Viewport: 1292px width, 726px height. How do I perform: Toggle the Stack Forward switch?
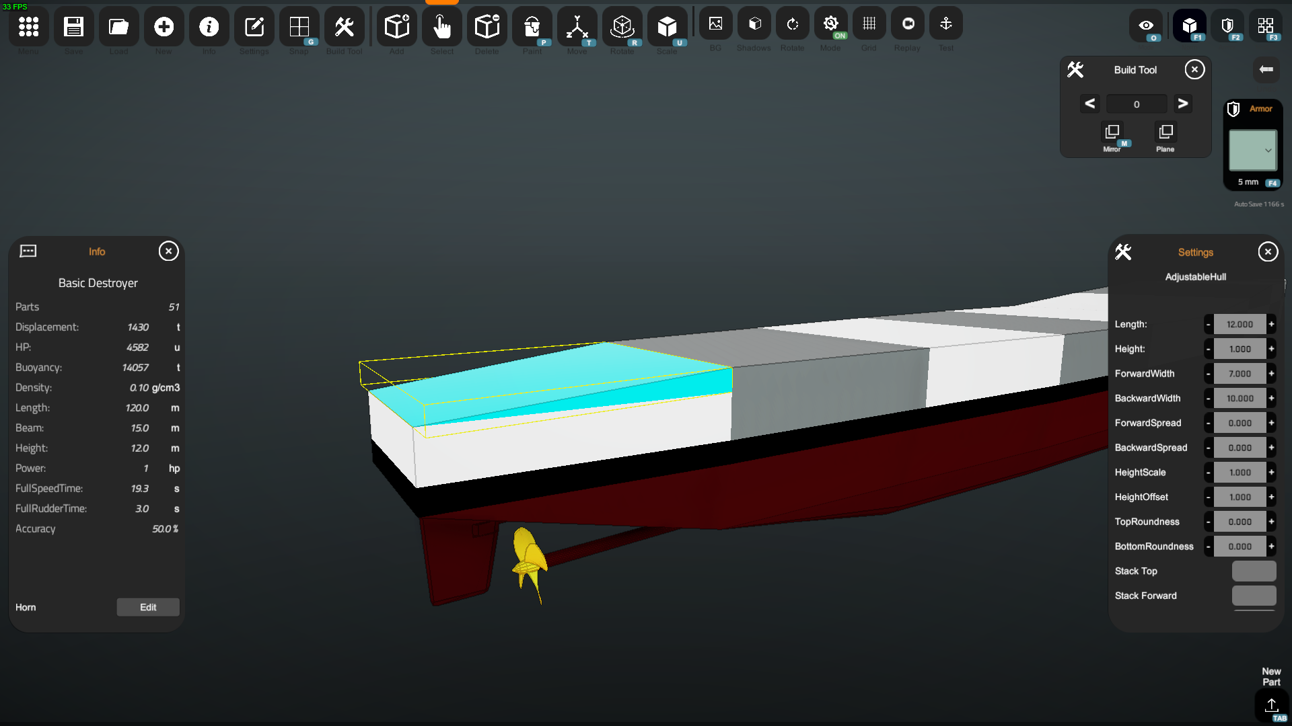(1254, 596)
